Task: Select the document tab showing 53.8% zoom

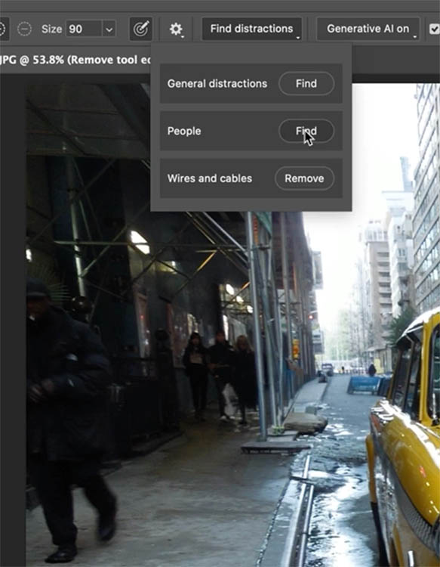Action: pos(75,60)
